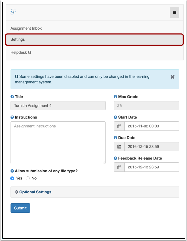Expand the Optional Settings section
Viewport: 187px width, 241px height.
[95, 192]
